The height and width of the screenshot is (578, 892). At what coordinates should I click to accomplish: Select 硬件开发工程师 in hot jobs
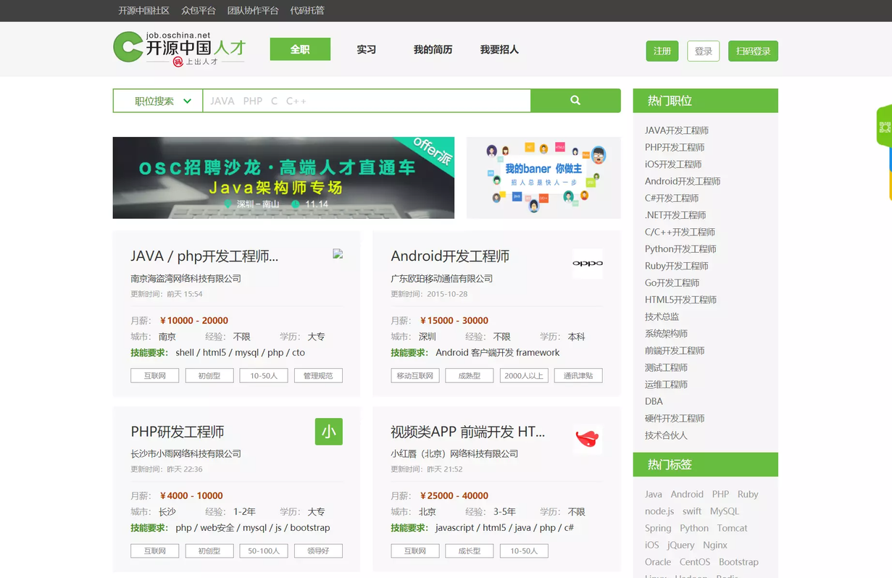pos(675,418)
